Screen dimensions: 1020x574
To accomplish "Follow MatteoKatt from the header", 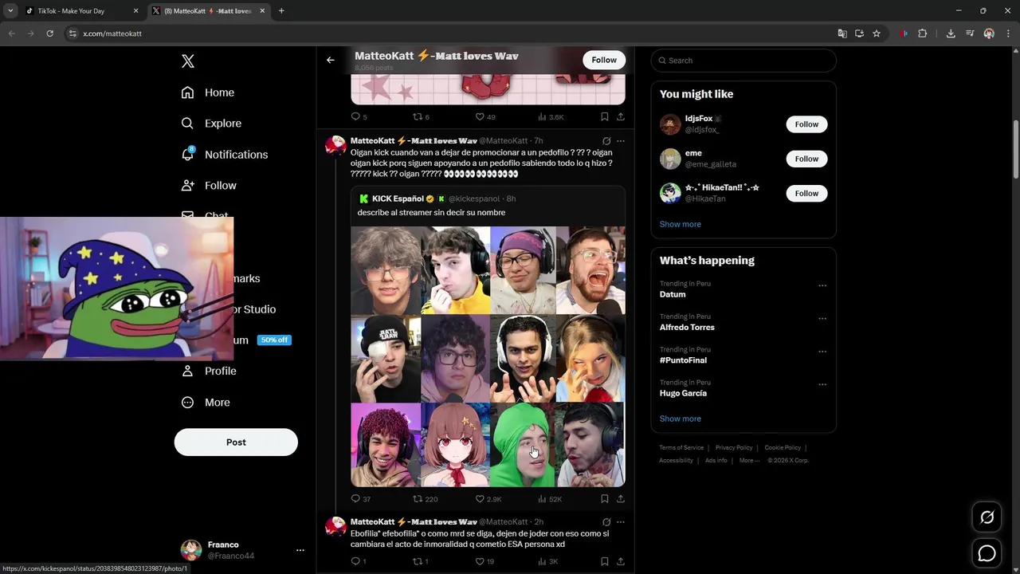I will pyautogui.click(x=604, y=60).
